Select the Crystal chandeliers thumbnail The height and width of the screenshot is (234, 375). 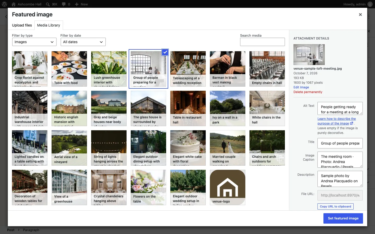coord(109,187)
